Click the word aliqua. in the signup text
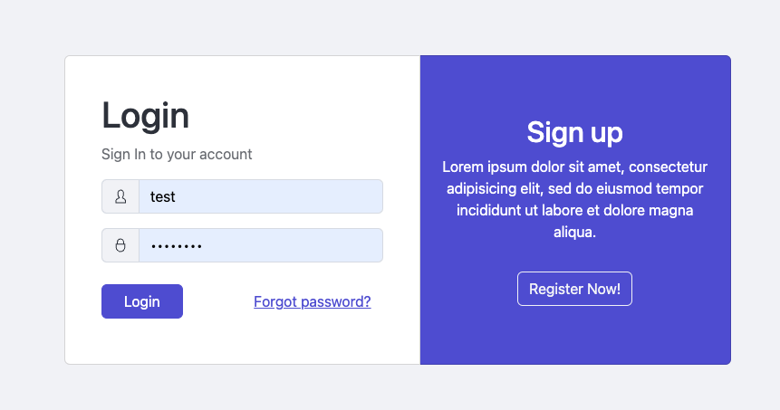The width and height of the screenshot is (780, 410). (574, 232)
